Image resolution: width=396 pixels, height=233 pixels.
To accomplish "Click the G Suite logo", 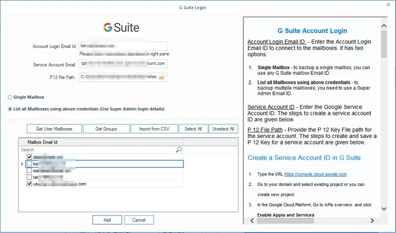I will (121, 27).
